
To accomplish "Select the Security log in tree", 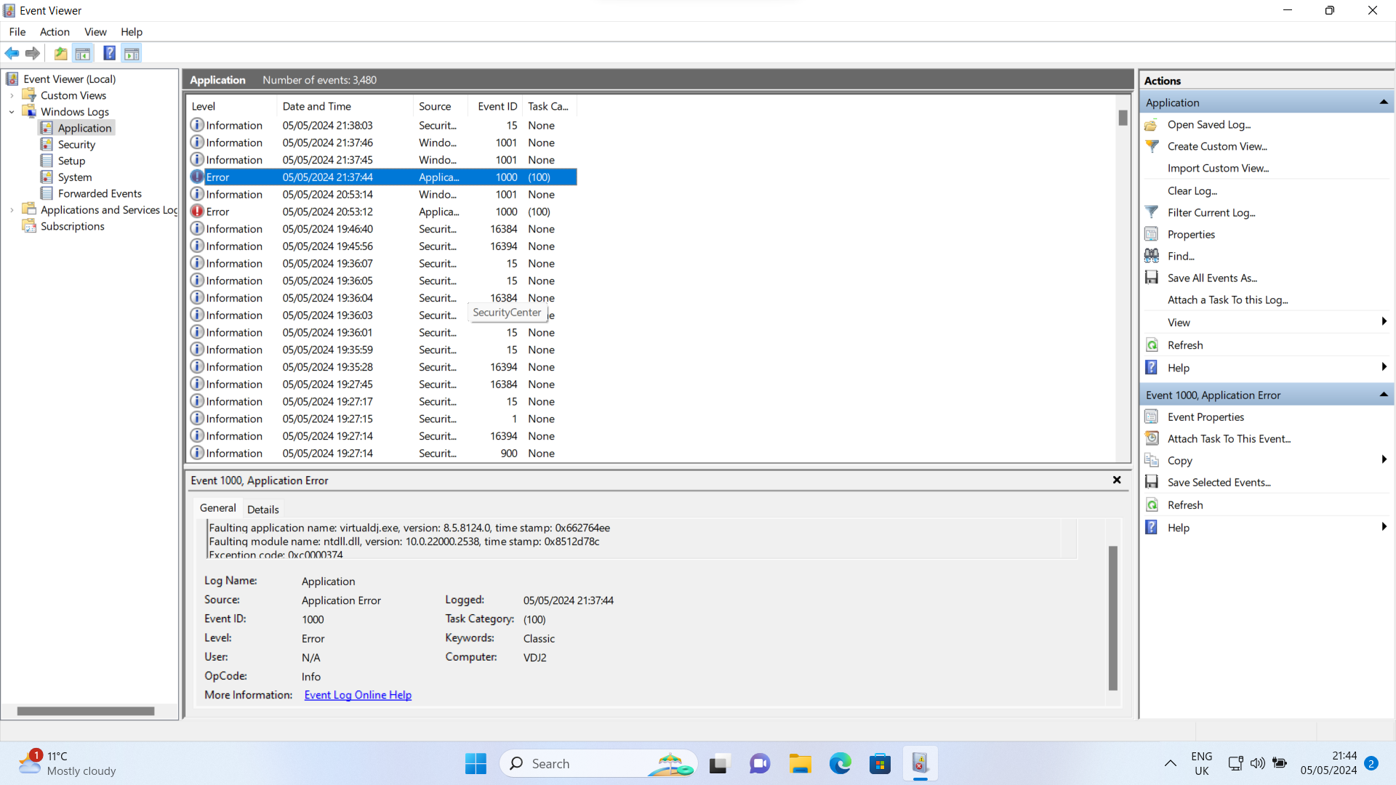I will 76,145.
